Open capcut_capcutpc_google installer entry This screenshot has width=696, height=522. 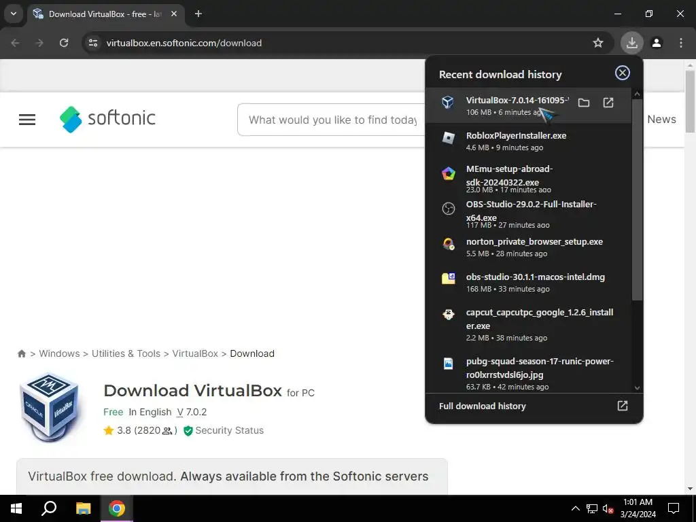pos(527,324)
